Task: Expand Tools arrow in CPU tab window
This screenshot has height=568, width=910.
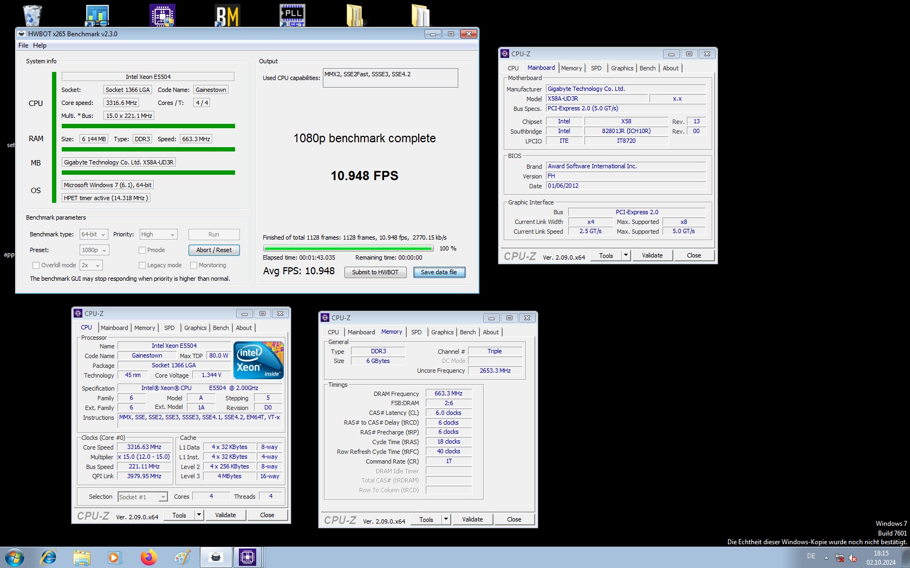Action: pyautogui.click(x=199, y=516)
